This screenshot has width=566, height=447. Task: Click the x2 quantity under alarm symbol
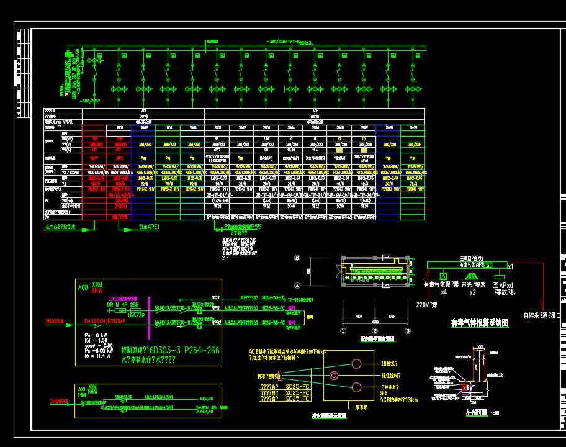[x=473, y=292]
